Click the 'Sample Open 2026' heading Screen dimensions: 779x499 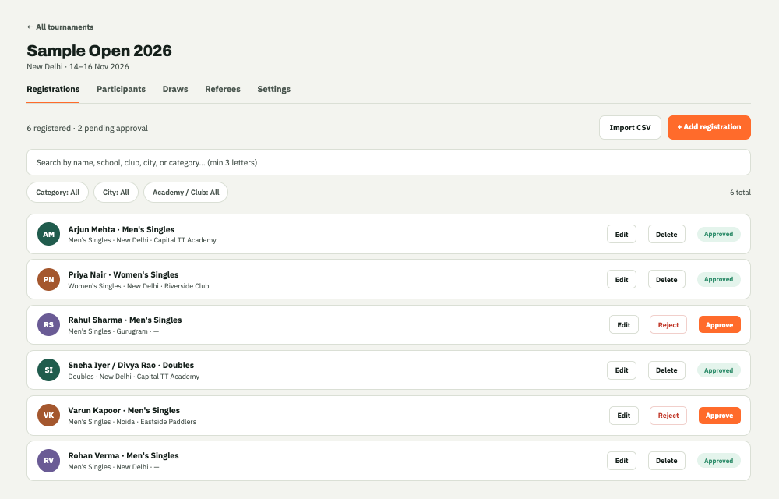point(100,51)
